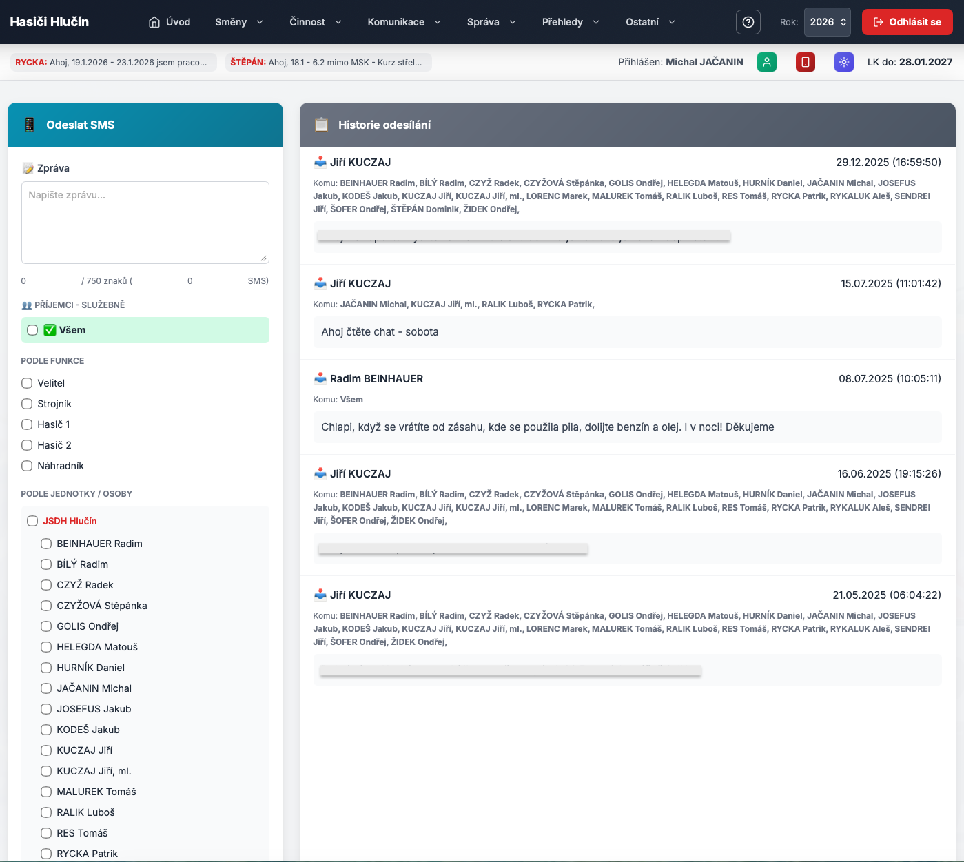Image resolution: width=964 pixels, height=862 pixels.
Task: Open the RYCKA notice message
Action: (113, 62)
